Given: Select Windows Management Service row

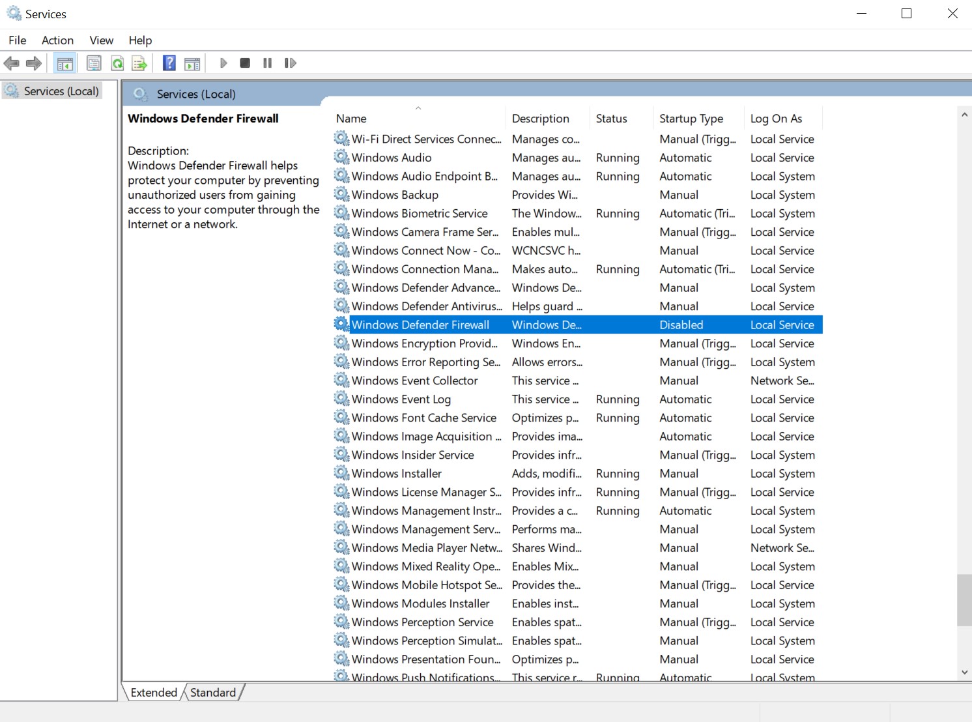Looking at the screenshot, I should (578, 529).
